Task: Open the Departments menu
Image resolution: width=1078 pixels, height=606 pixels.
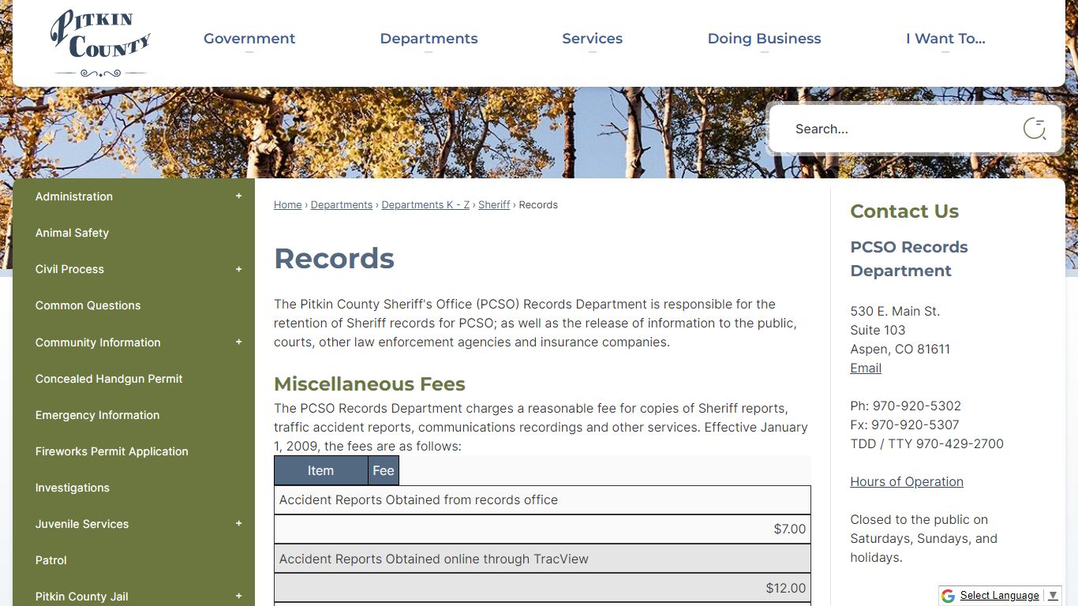Action: pyautogui.click(x=429, y=39)
